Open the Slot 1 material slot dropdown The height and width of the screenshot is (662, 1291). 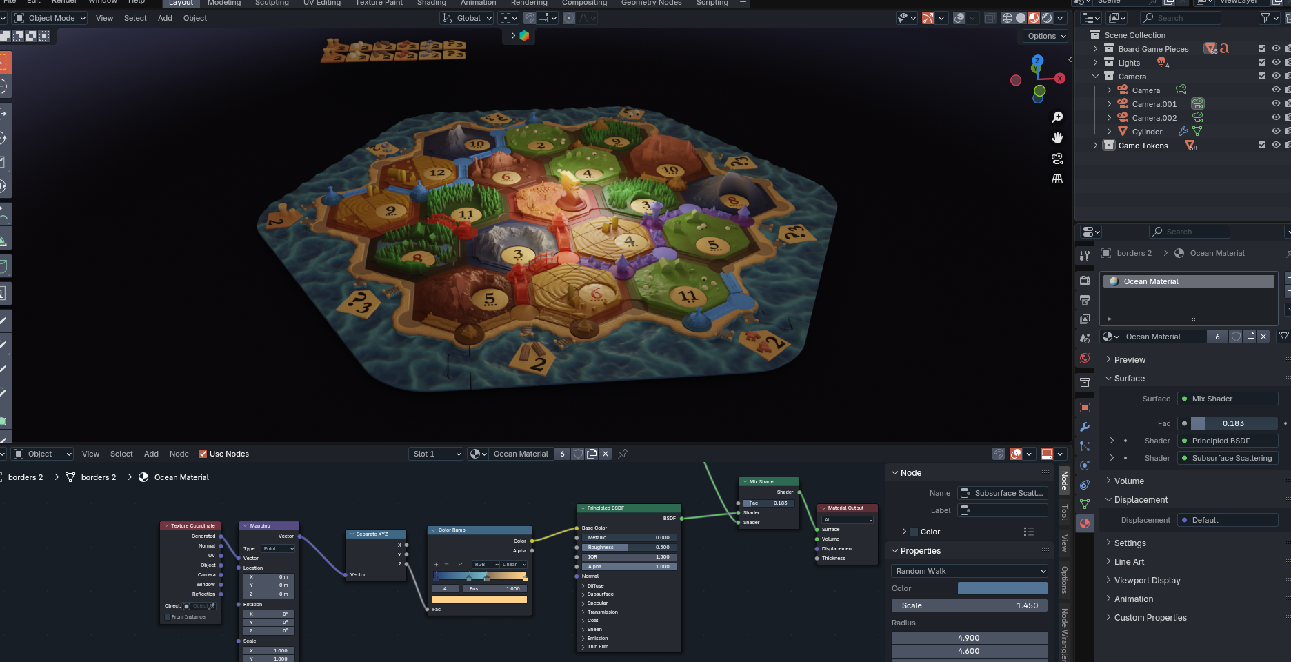click(x=436, y=454)
